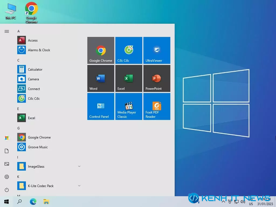Viewport: 276px width, 207px height.
Task: Launch the PowerPoint tile
Action: [x=157, y=78]
